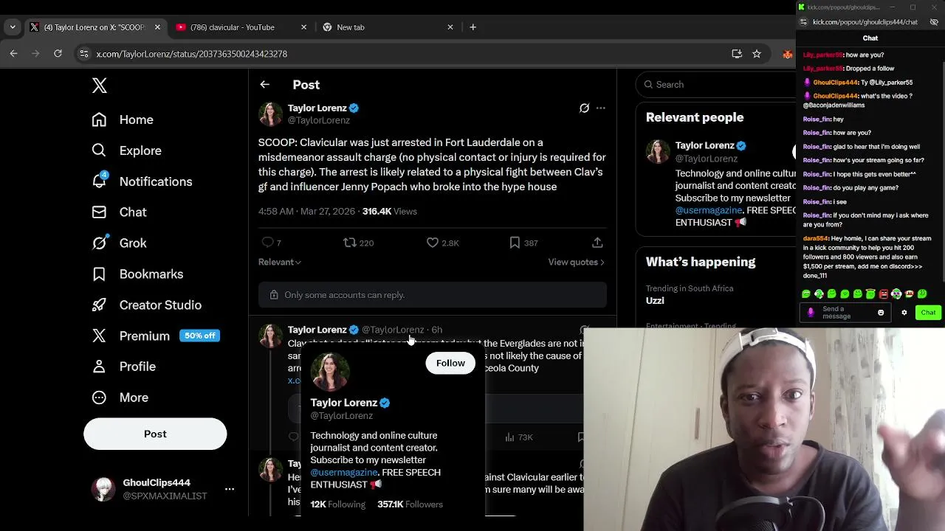Select the Taylor Lorenz on X tab

[x=94, y=27]
